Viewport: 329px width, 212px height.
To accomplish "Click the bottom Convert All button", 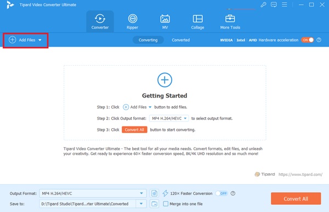I will [296, 199].
